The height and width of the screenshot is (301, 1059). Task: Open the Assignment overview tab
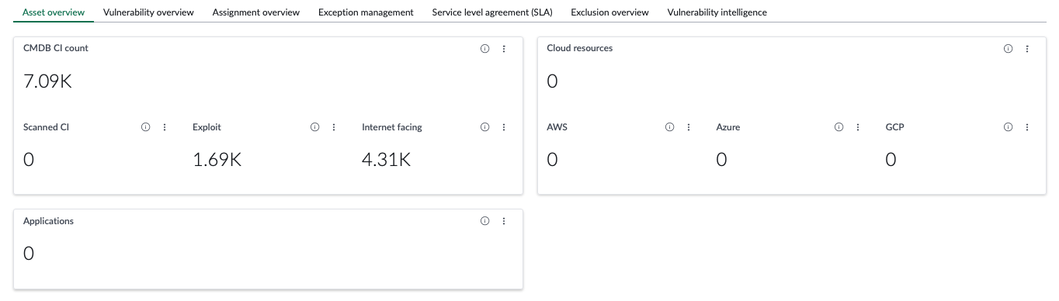coord(255,12)
